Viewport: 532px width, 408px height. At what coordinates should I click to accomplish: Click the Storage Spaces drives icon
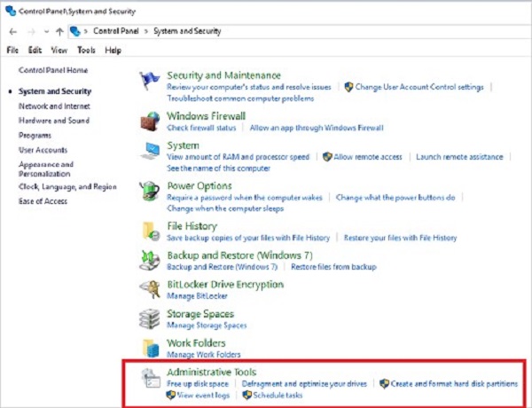(x=150, y=318)
